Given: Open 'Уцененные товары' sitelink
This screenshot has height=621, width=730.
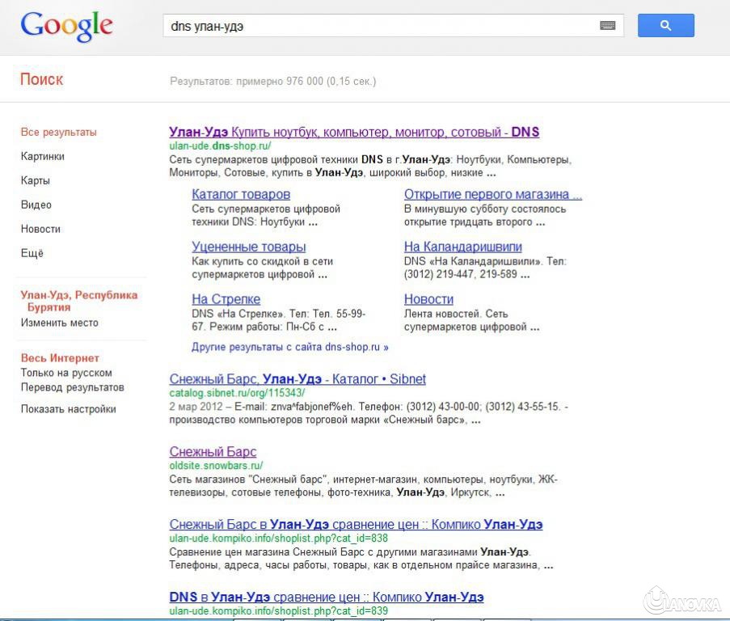Looking at the screenshot, I should click(x=249, y=247).
